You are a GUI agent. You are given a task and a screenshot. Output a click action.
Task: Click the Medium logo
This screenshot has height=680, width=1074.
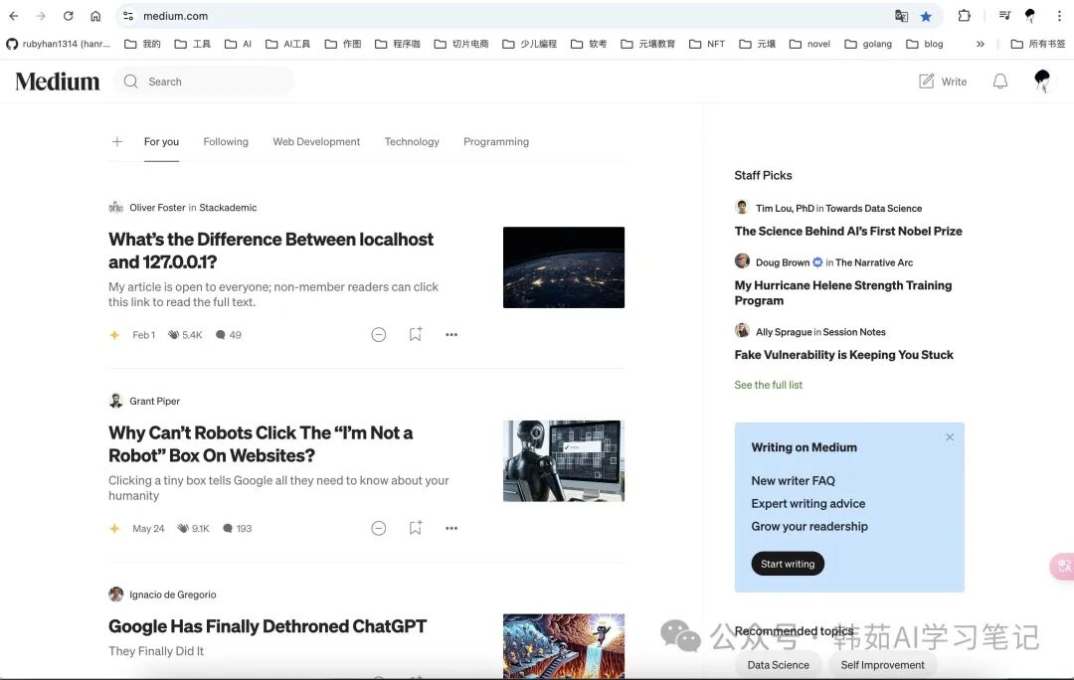[x=58, y=82]
